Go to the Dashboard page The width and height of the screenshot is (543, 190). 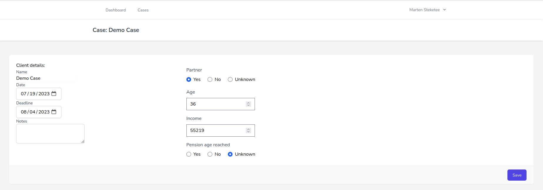tap(116, 10)
